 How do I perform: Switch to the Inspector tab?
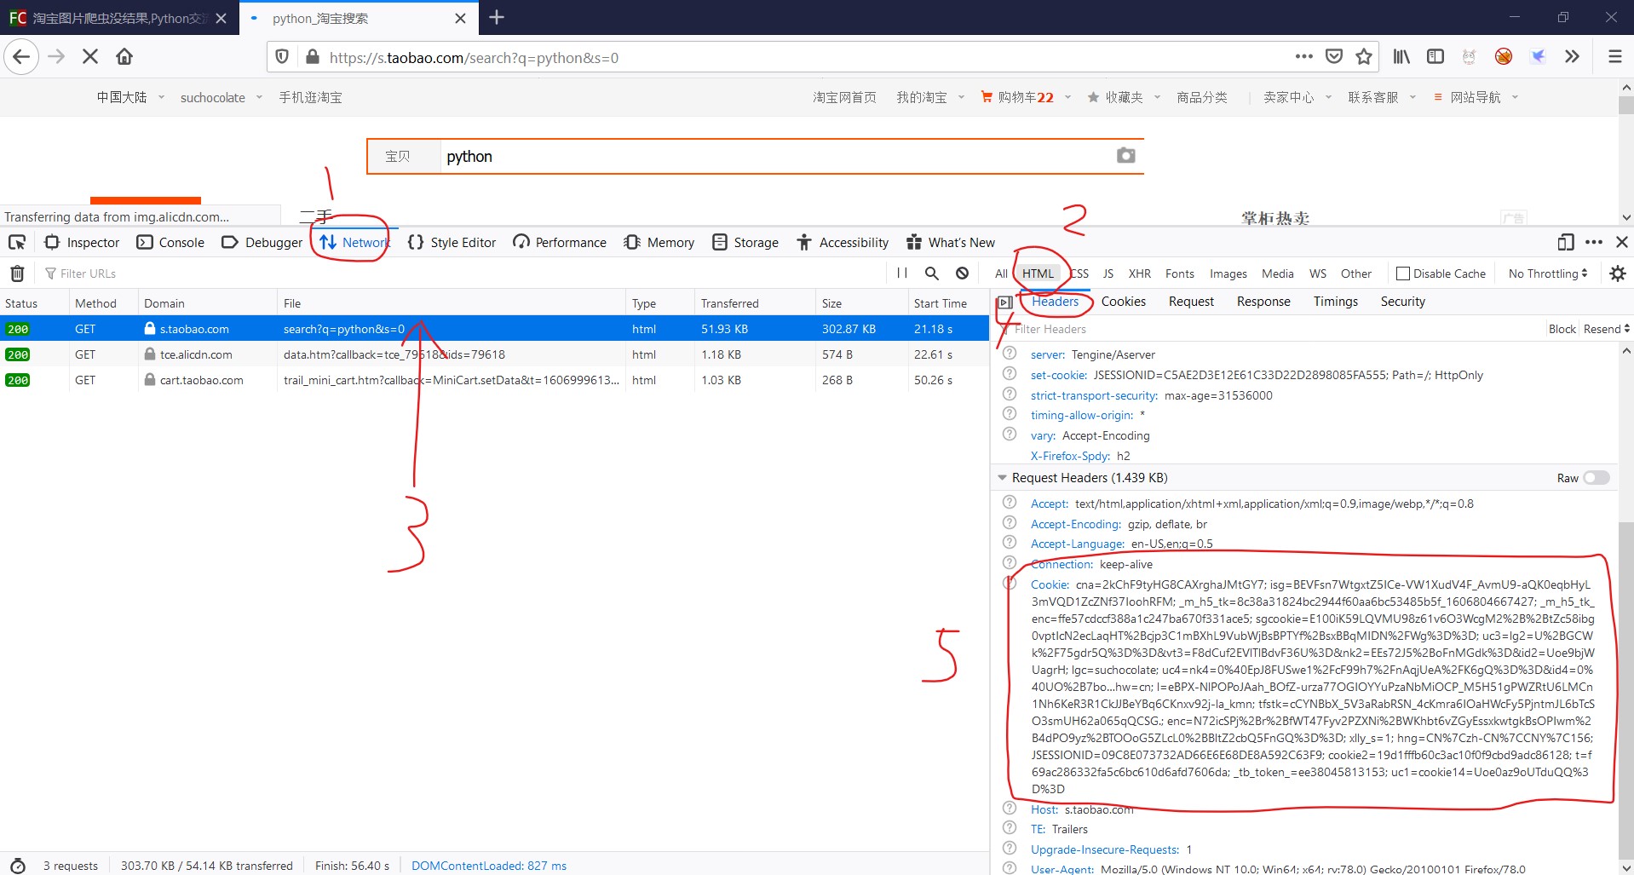[82, 243]
